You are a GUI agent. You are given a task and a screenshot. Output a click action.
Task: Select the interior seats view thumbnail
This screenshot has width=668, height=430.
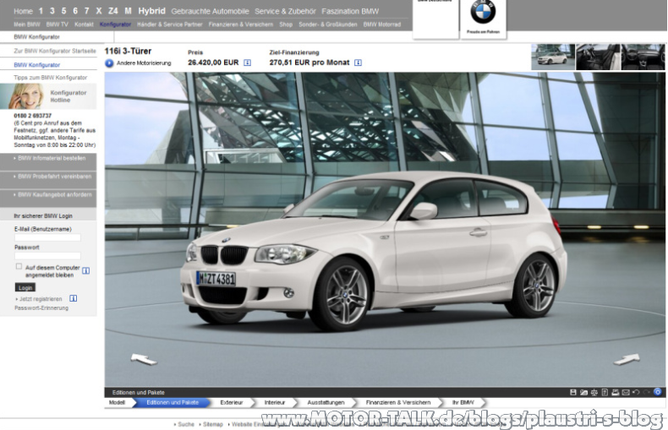598,57
